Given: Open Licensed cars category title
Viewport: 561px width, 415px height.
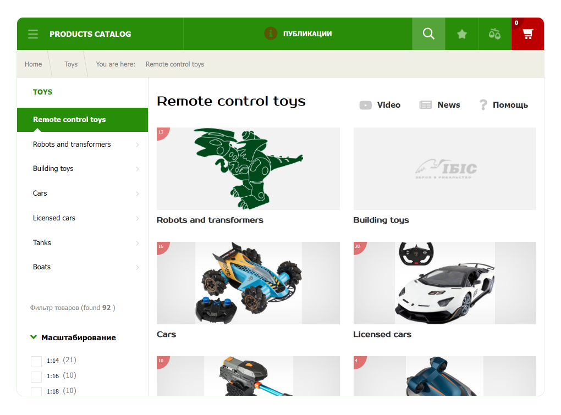Looking at the screenshot, I should [x=382, y=335].
